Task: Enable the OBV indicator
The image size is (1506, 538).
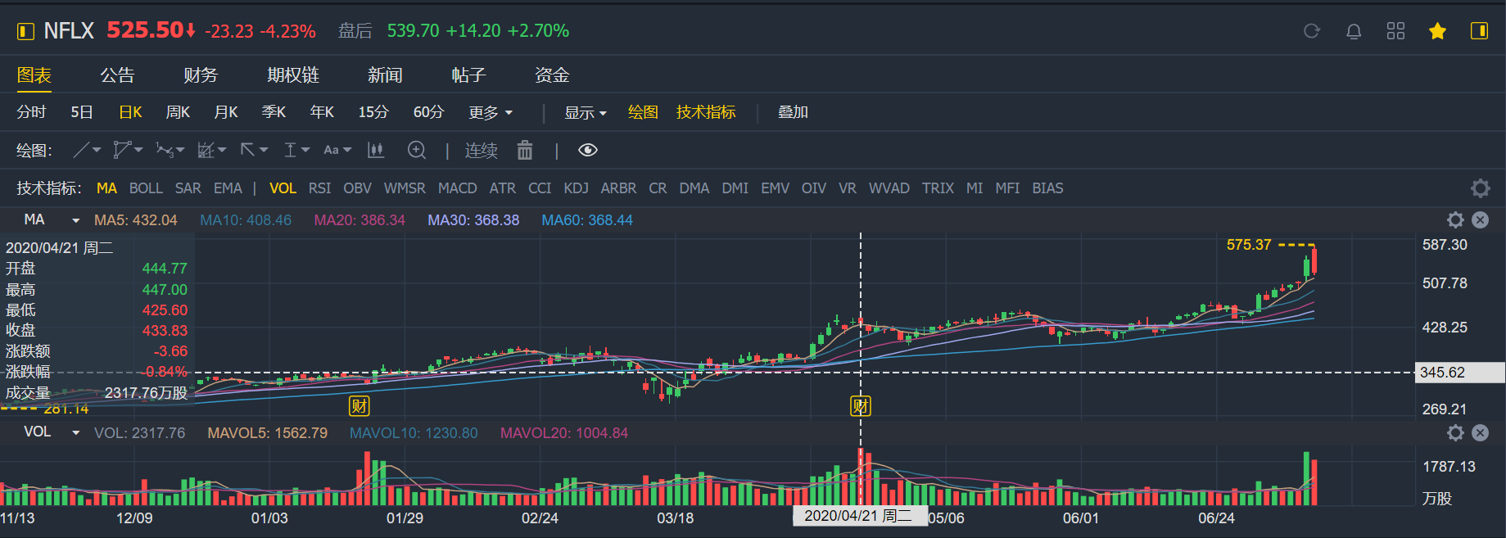Action: point(357,188)
